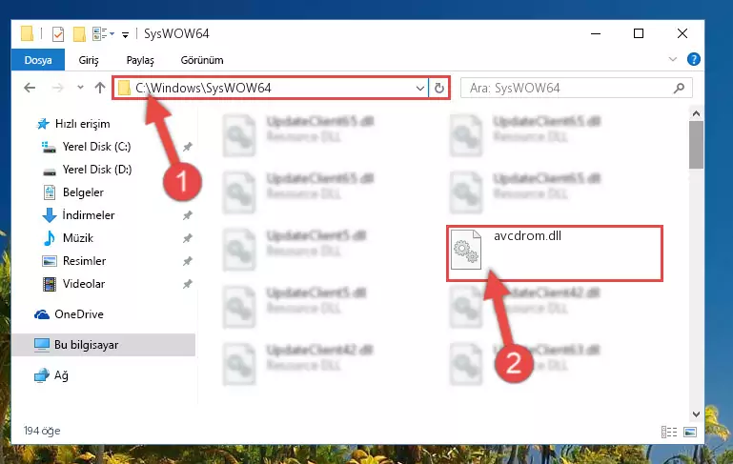The image size is (733, 464).
Task: Click the avcdrom.dll gear file icon
Action: (x=465, y=250)
